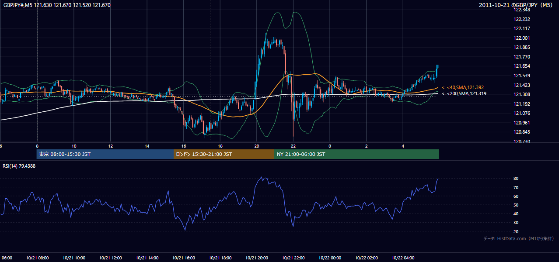Click price axis value 121.423

pyautogui.click(x=522, y=85)
